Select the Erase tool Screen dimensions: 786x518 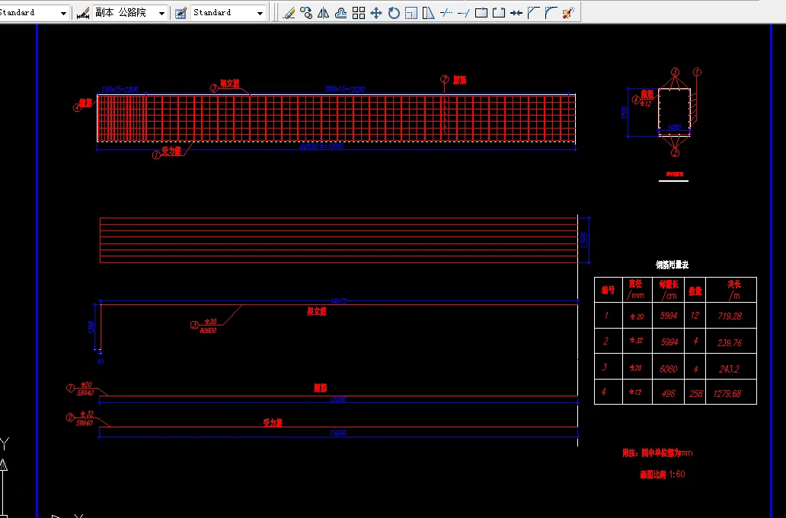[289, 12]
